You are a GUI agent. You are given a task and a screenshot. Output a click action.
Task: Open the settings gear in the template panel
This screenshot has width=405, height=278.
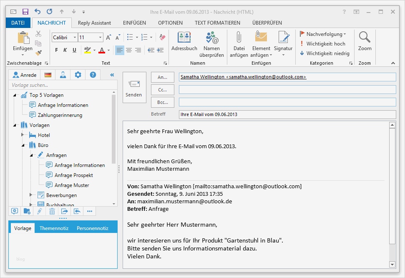78,74
